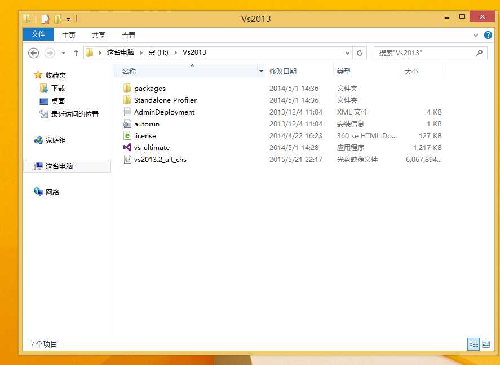Click the 收藏夹 star icon
This screenshot has width=500, height=365.
point(38,75)
